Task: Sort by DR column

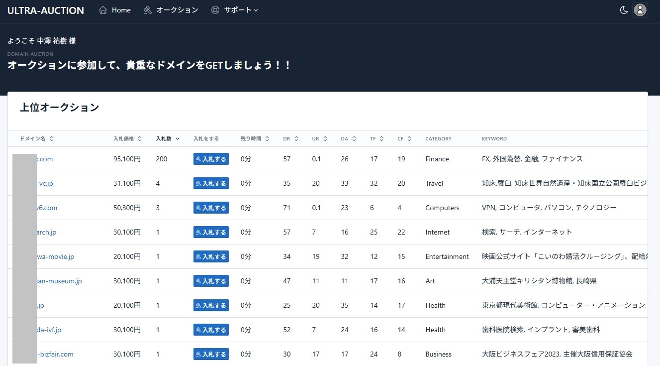Action: [x=290, y=139]
